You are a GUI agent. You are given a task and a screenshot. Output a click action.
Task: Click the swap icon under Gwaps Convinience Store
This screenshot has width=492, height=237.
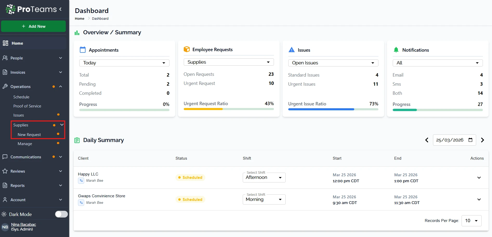tap(81, 203)
